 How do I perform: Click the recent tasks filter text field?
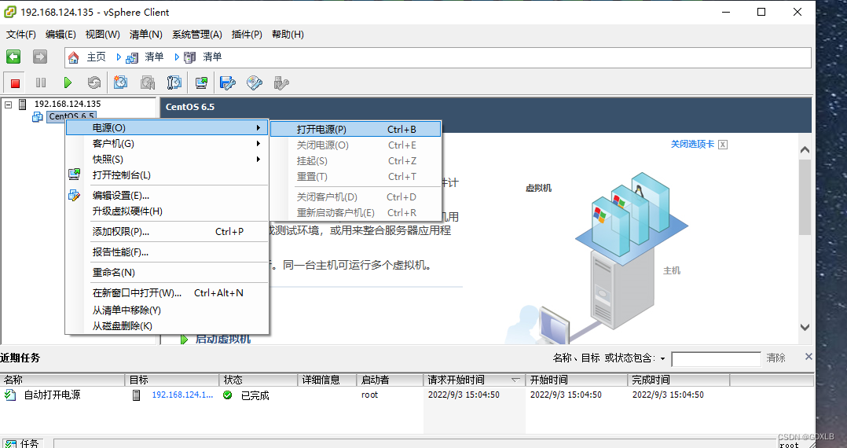pos(716,358)
